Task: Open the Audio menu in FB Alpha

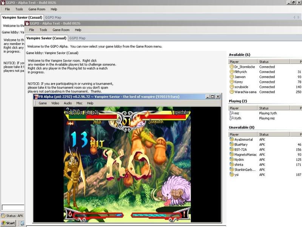Action: 68,103
